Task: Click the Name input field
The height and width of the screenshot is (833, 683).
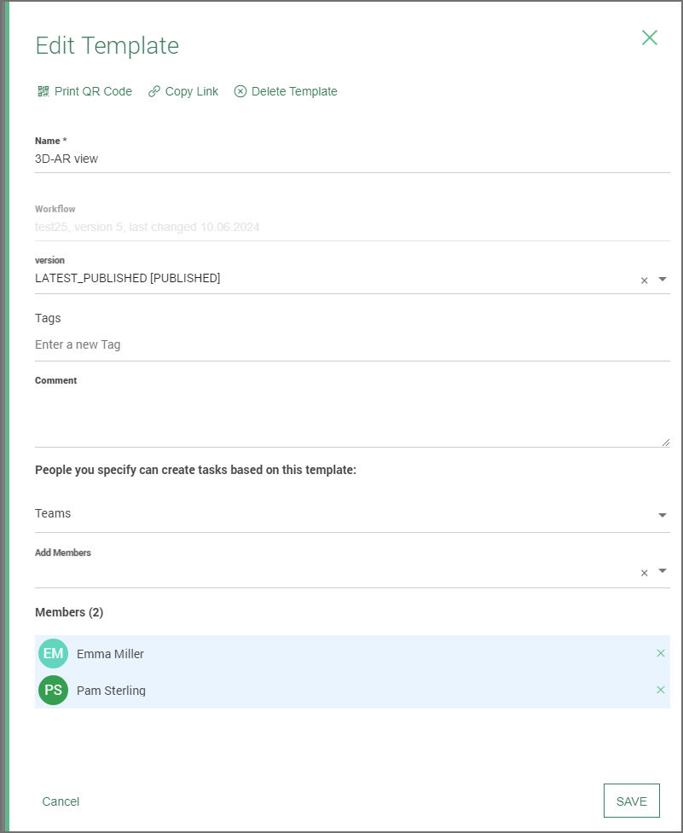Action: 341,159
